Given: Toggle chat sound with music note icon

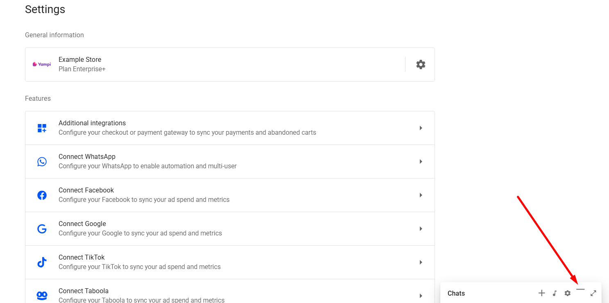Looking at the screenshot, I should 555,293.
